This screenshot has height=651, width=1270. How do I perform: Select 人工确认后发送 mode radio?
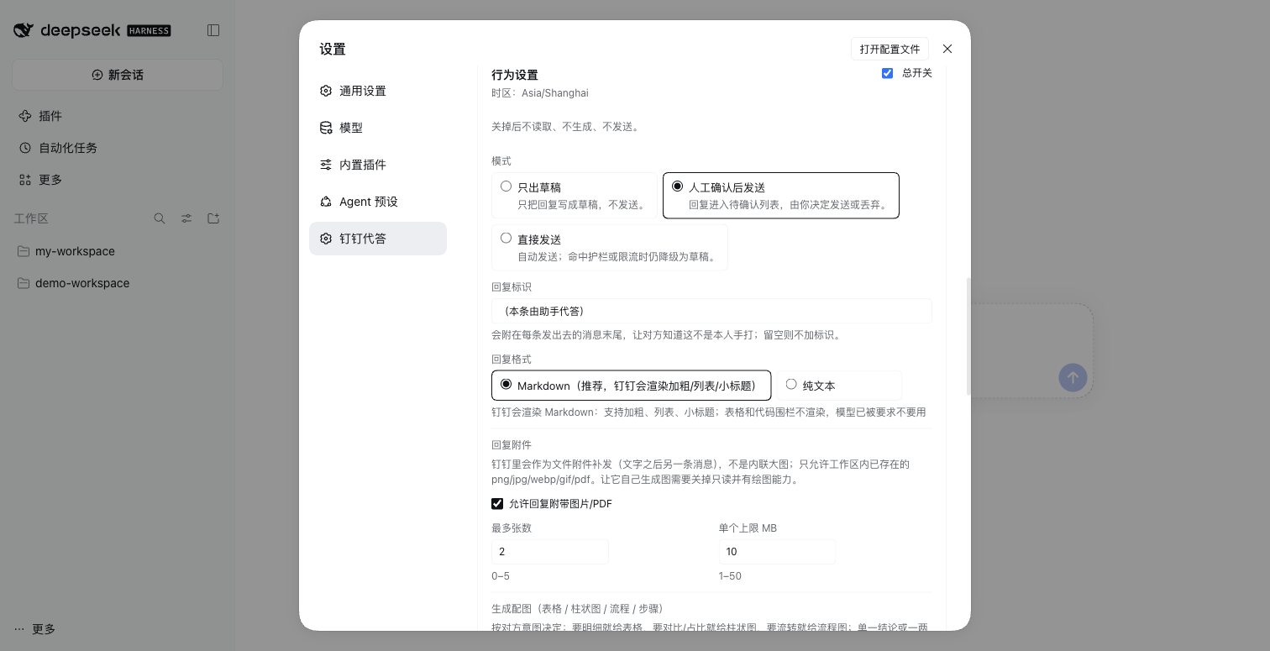point(677,186)
